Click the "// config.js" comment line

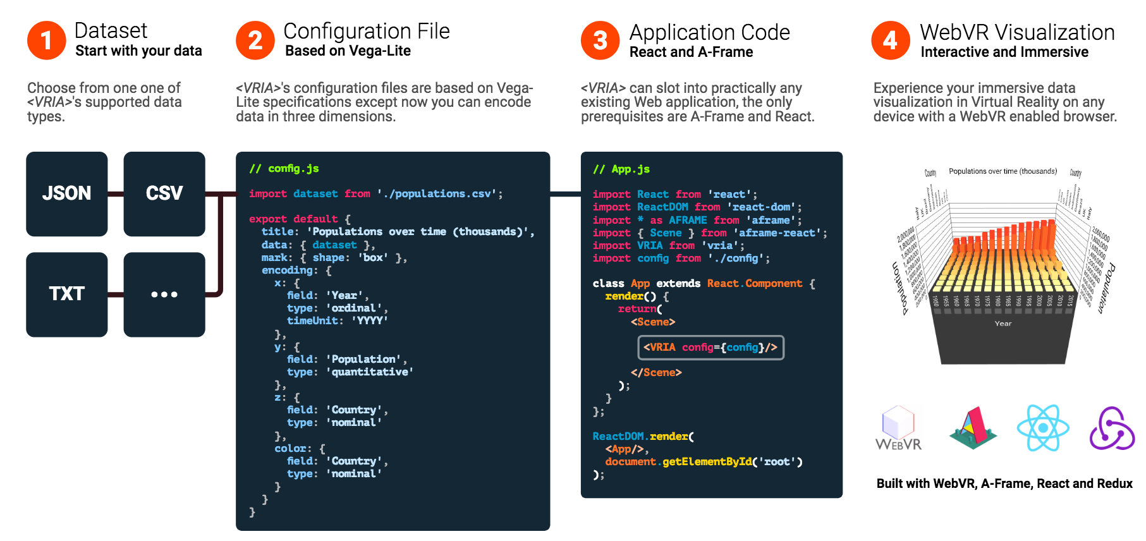tap(284, 169)
